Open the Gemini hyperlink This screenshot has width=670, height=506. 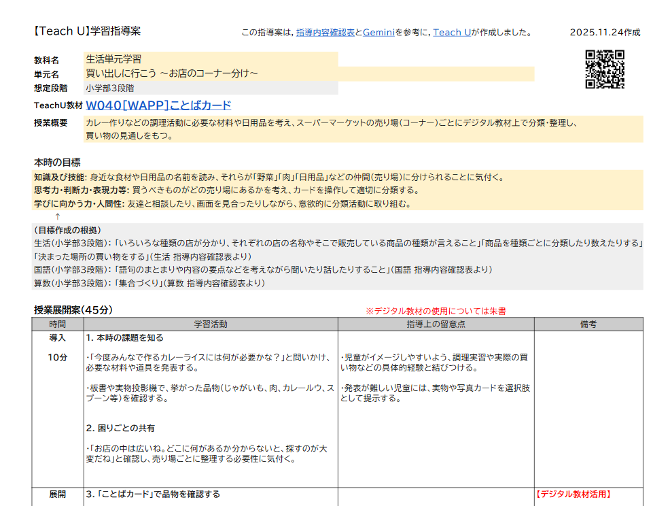[378, 33]
